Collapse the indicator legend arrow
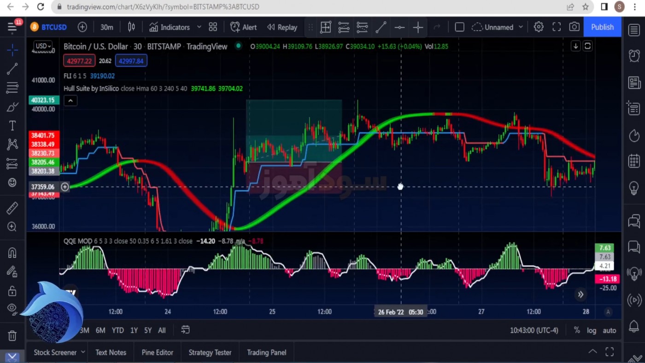The width and height of the screenshot is (645, 363). pos(70,101)
